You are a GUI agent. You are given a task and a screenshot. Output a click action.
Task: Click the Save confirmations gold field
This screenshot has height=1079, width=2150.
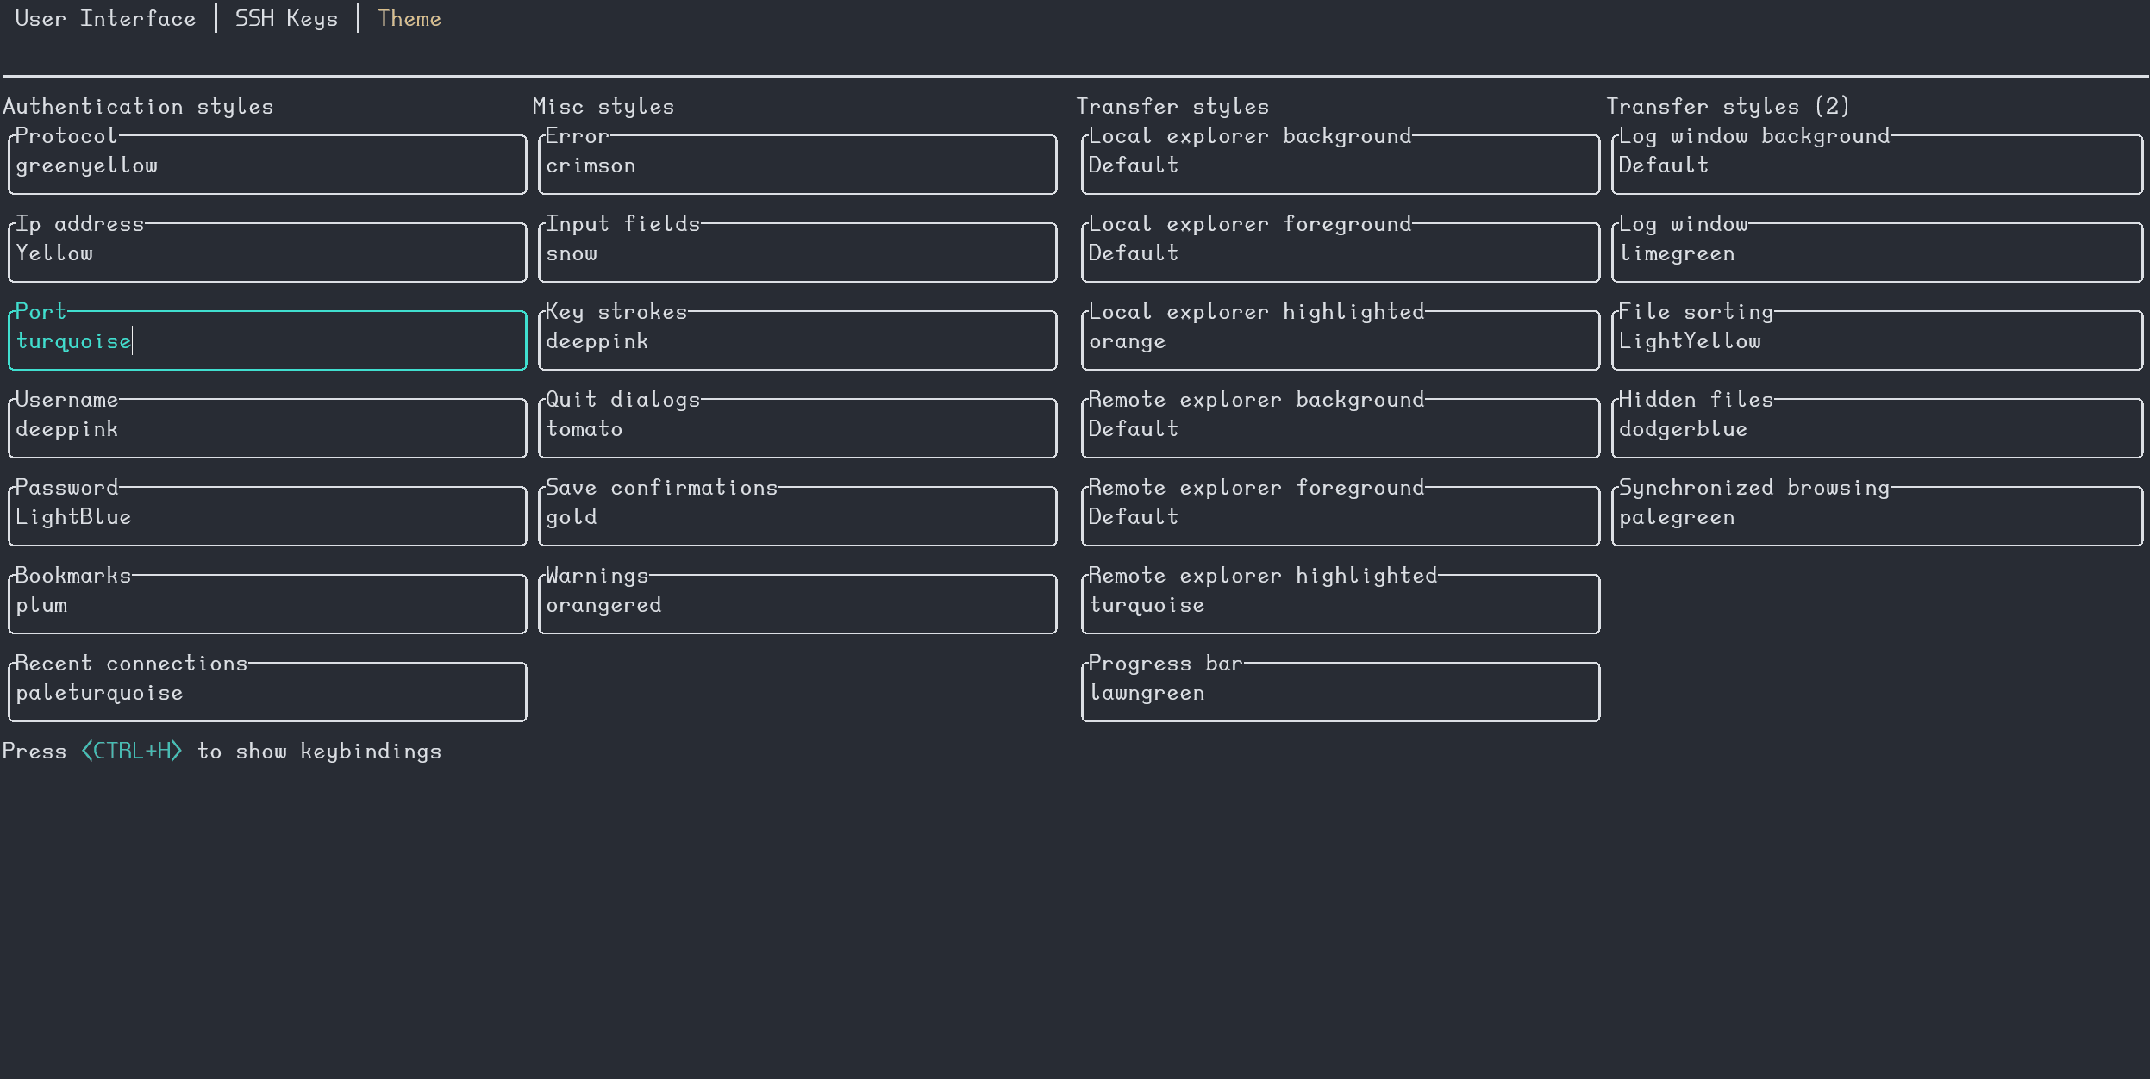797,517
